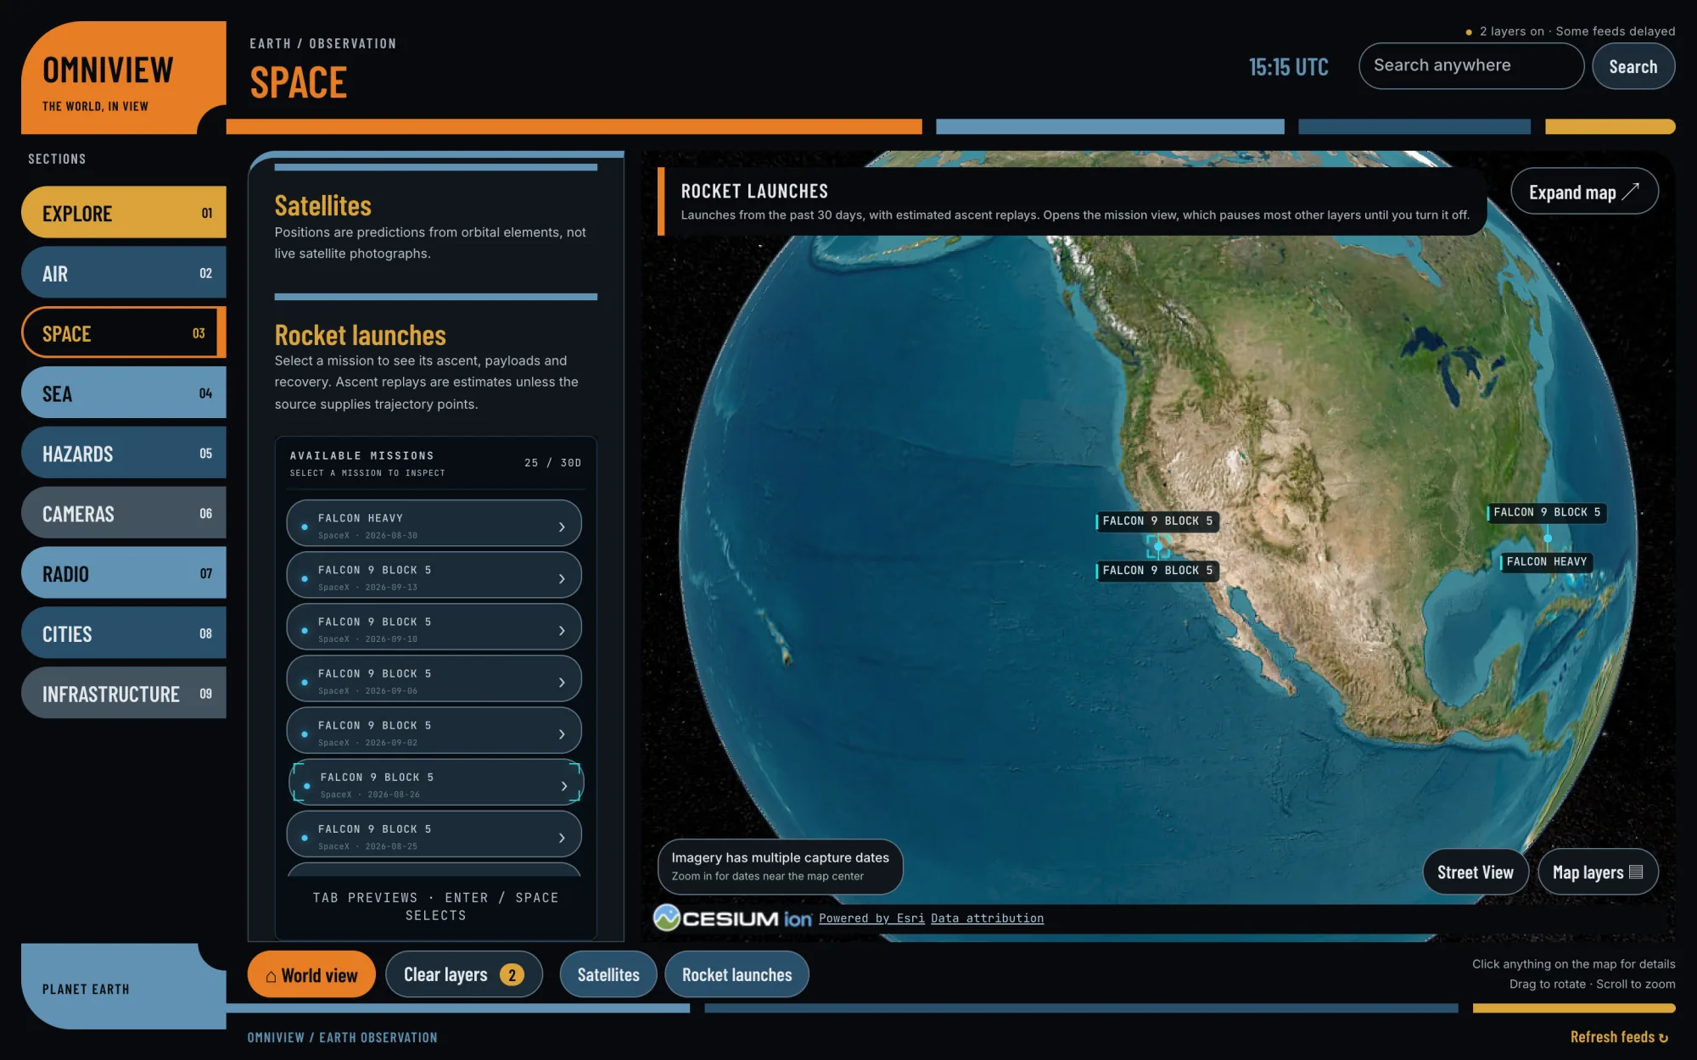
Task: Click status dot on the 2026-09-06 row
Action: [305, 683]
